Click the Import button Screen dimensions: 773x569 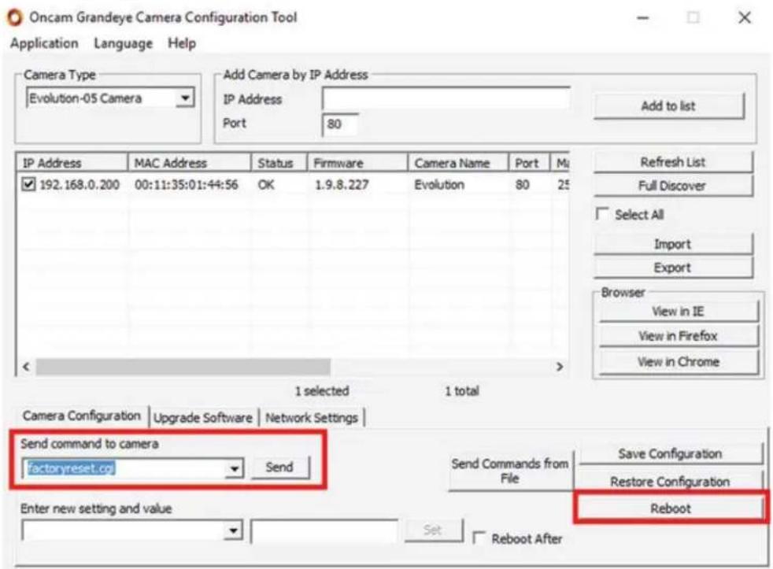(673, 244)
